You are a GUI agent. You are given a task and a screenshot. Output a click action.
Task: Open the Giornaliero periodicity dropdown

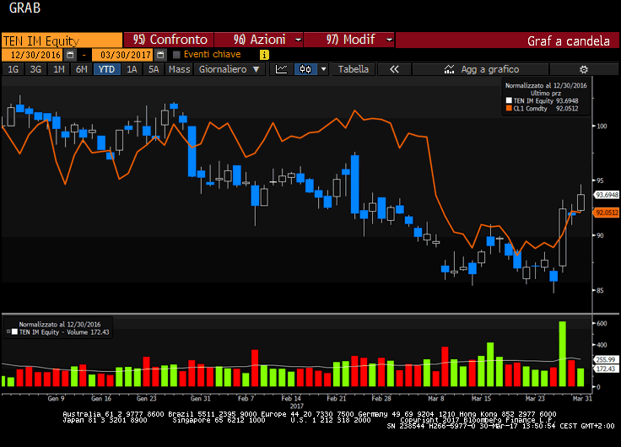coord(229,69)
